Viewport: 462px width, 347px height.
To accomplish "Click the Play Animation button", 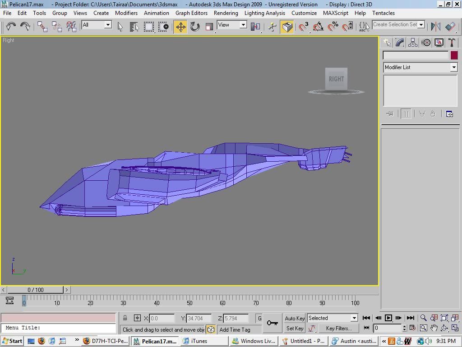I will point(388,318).
